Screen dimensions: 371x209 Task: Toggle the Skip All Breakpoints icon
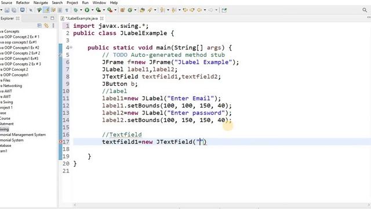tap(31, 10)
